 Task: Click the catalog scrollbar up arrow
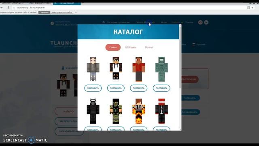click(180, 26)
